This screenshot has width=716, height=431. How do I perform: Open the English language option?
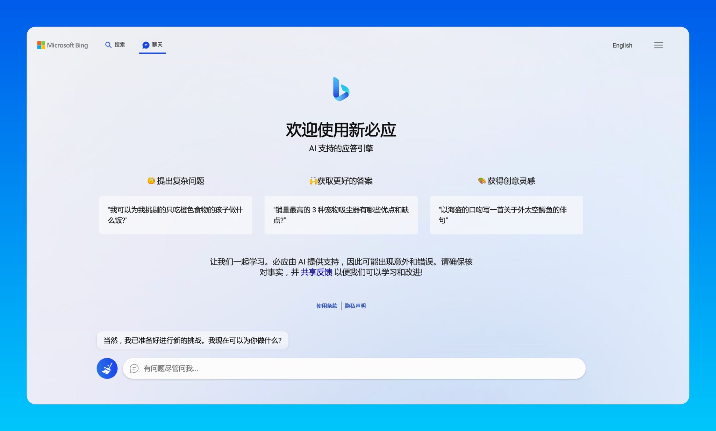tap(622, 45)
